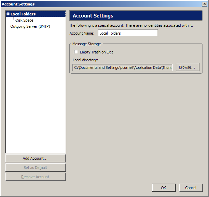
Task: Click the Add Account button
Action: click(x=36, y=158)
